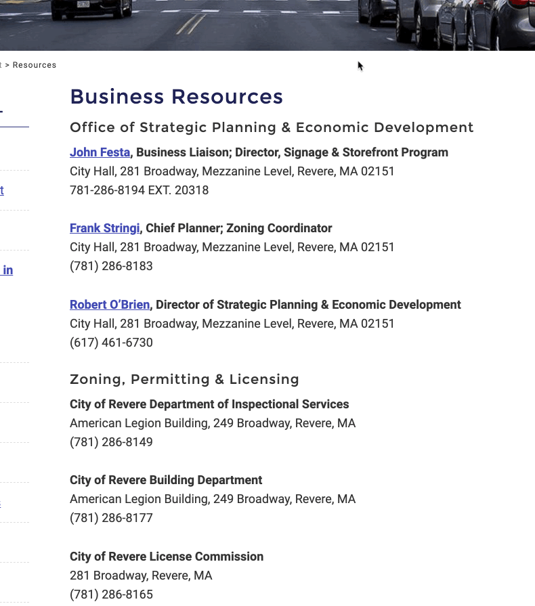Click phone number (781) 286-8183
Image resolution: width=535 pixels, height=606 pixels.
(x=111, y=266)
